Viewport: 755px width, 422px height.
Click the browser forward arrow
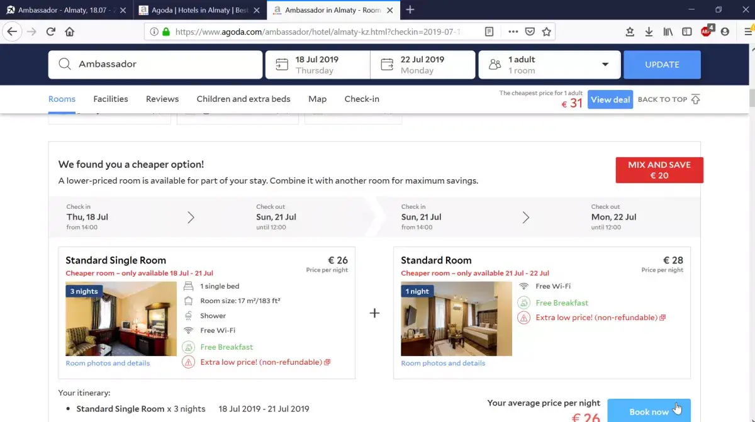click(x=31, y=31)
